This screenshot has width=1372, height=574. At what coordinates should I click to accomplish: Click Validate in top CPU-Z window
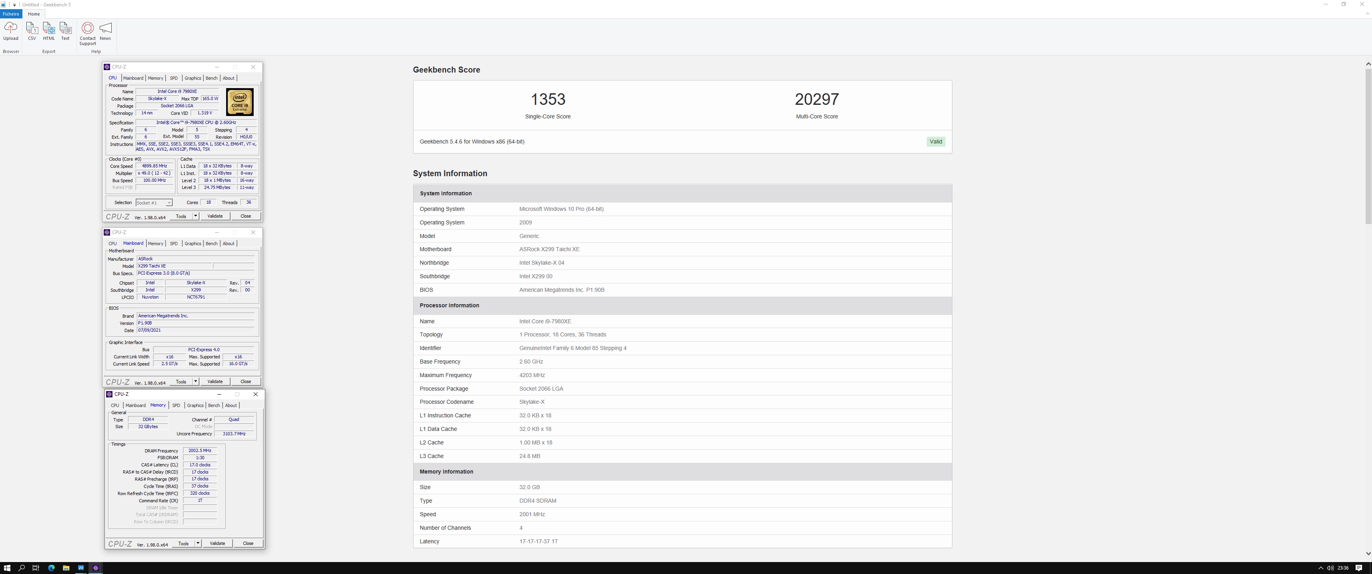pos(215,216)
